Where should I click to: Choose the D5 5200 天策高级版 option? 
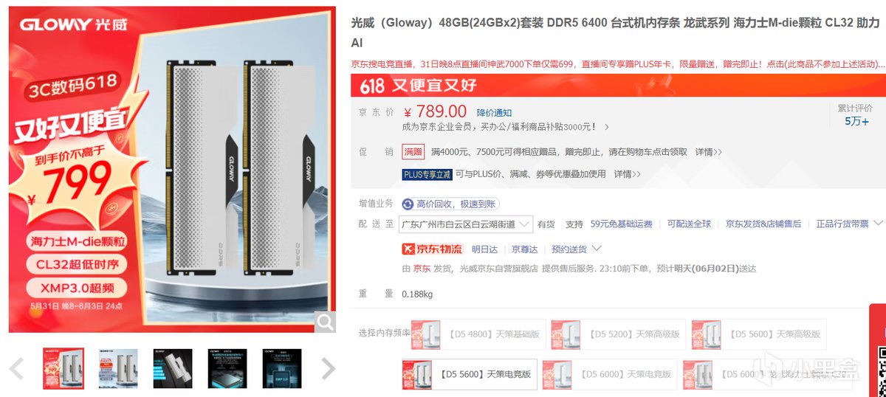point(619,334)
